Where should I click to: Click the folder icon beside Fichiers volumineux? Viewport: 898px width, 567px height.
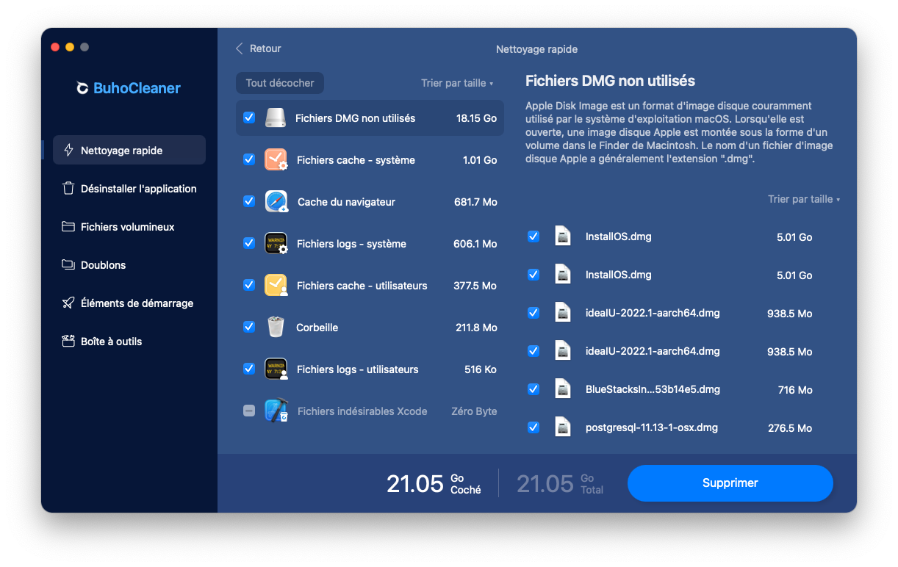pyautogui.click(x=68, y=226)
